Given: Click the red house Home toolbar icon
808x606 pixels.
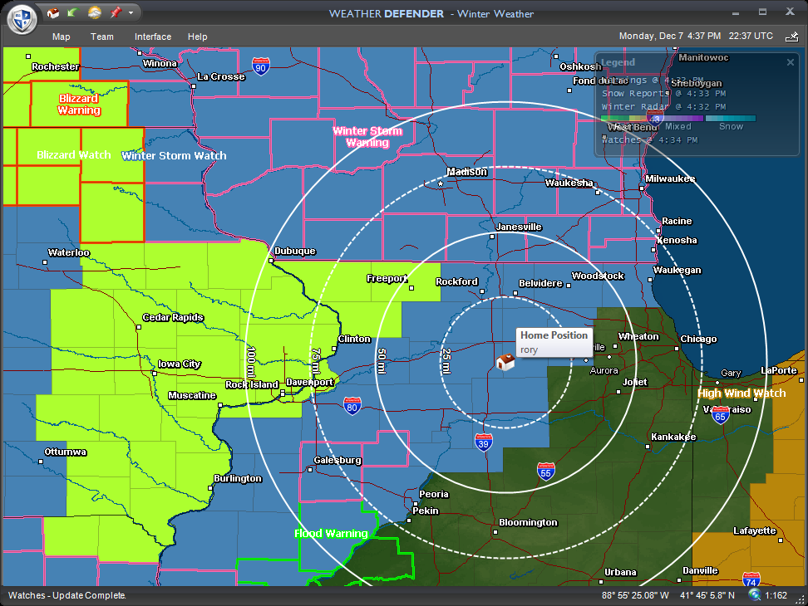Looking at the screenshot, I should (x=52, y=12).
